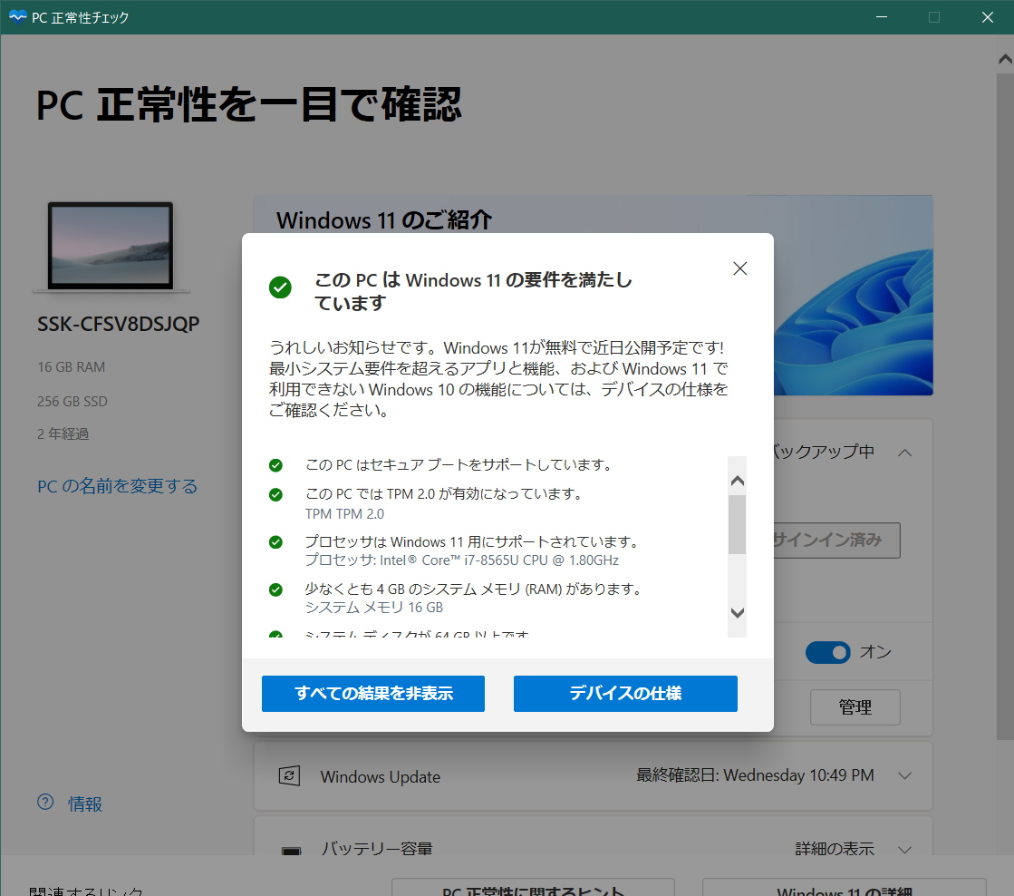Click the 256 GB SSD text
1014x896 pixels.
(72, 402)
